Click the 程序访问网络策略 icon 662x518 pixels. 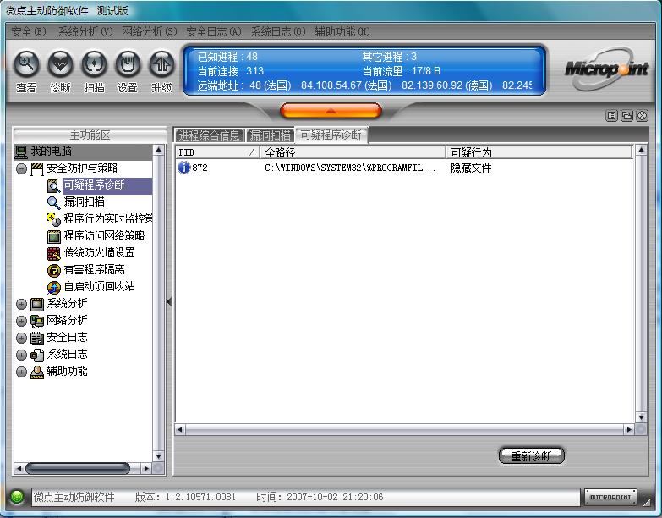(53, 236)
